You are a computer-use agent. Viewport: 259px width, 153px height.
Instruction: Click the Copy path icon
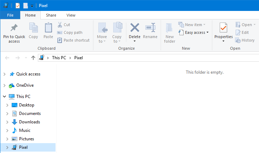(x=60, y=32)
